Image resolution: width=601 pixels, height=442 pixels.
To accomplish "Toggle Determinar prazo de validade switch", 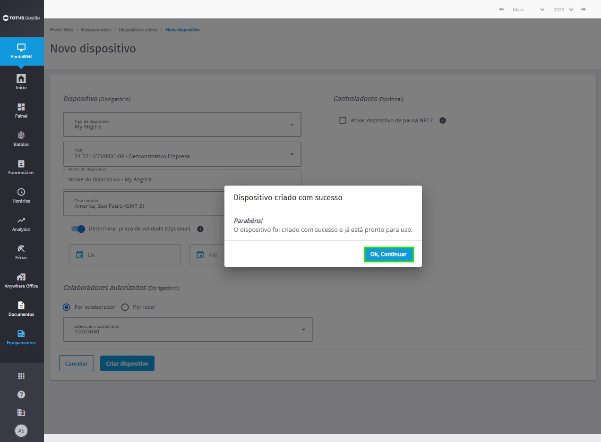I will (x=78, y=229).
